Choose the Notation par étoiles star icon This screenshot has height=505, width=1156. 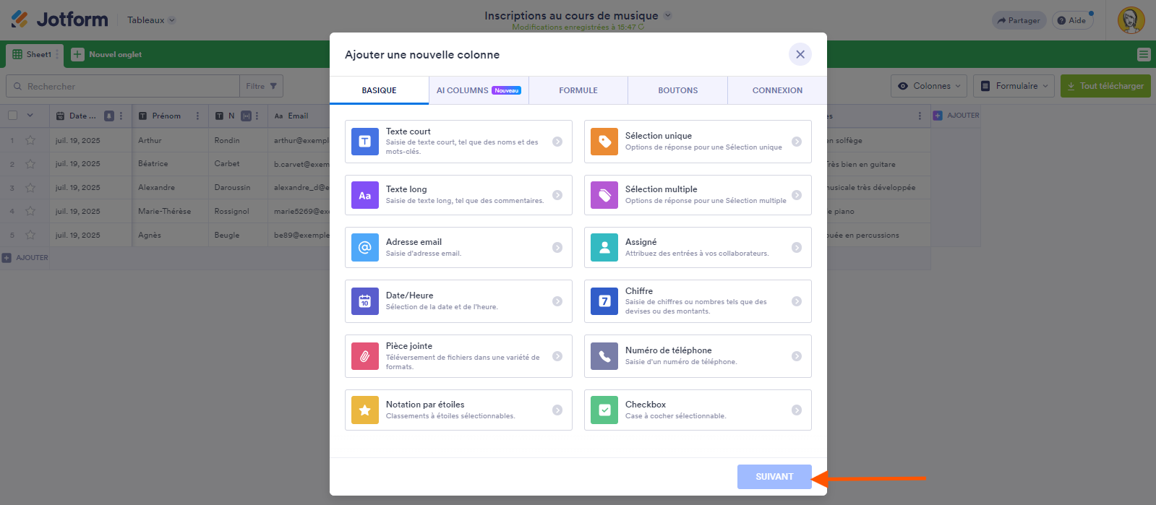pyautogui.click(x=365, y=410)
